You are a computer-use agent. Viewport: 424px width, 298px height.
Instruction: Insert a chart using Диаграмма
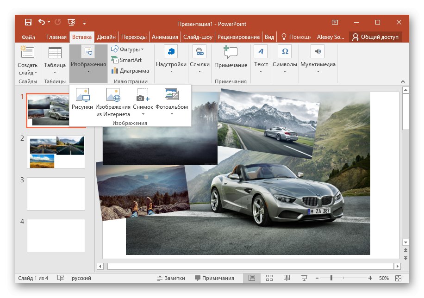click(x=130, y=71)
